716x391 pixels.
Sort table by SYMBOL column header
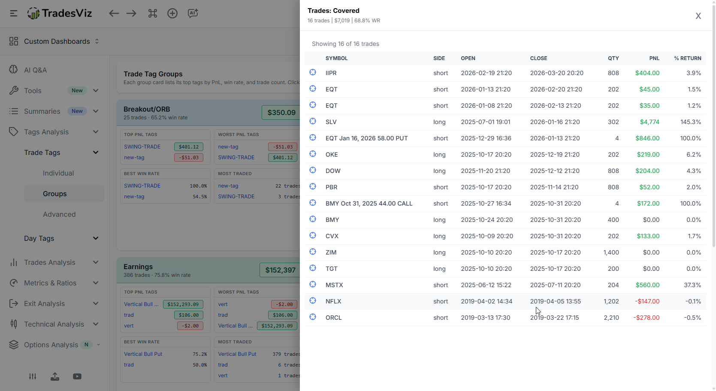click(336, 58)
